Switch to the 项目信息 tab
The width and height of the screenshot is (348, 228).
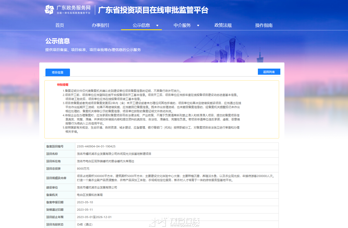tap(58, 72)
